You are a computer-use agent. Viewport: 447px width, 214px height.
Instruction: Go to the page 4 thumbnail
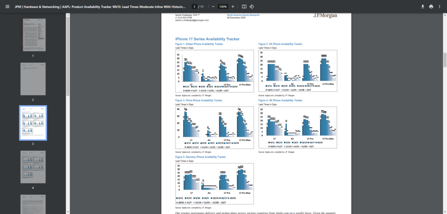point(33,166)
